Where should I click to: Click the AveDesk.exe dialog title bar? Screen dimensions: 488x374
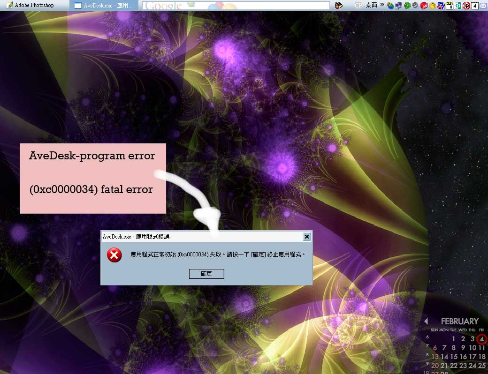click(202, 237)
